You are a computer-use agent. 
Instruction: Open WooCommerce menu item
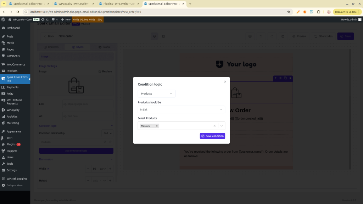pos(16,64)
